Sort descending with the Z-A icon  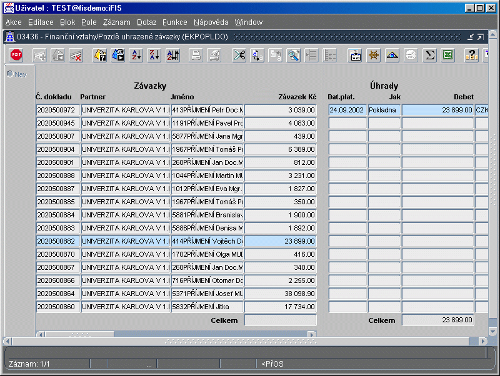tap(154, 56)
